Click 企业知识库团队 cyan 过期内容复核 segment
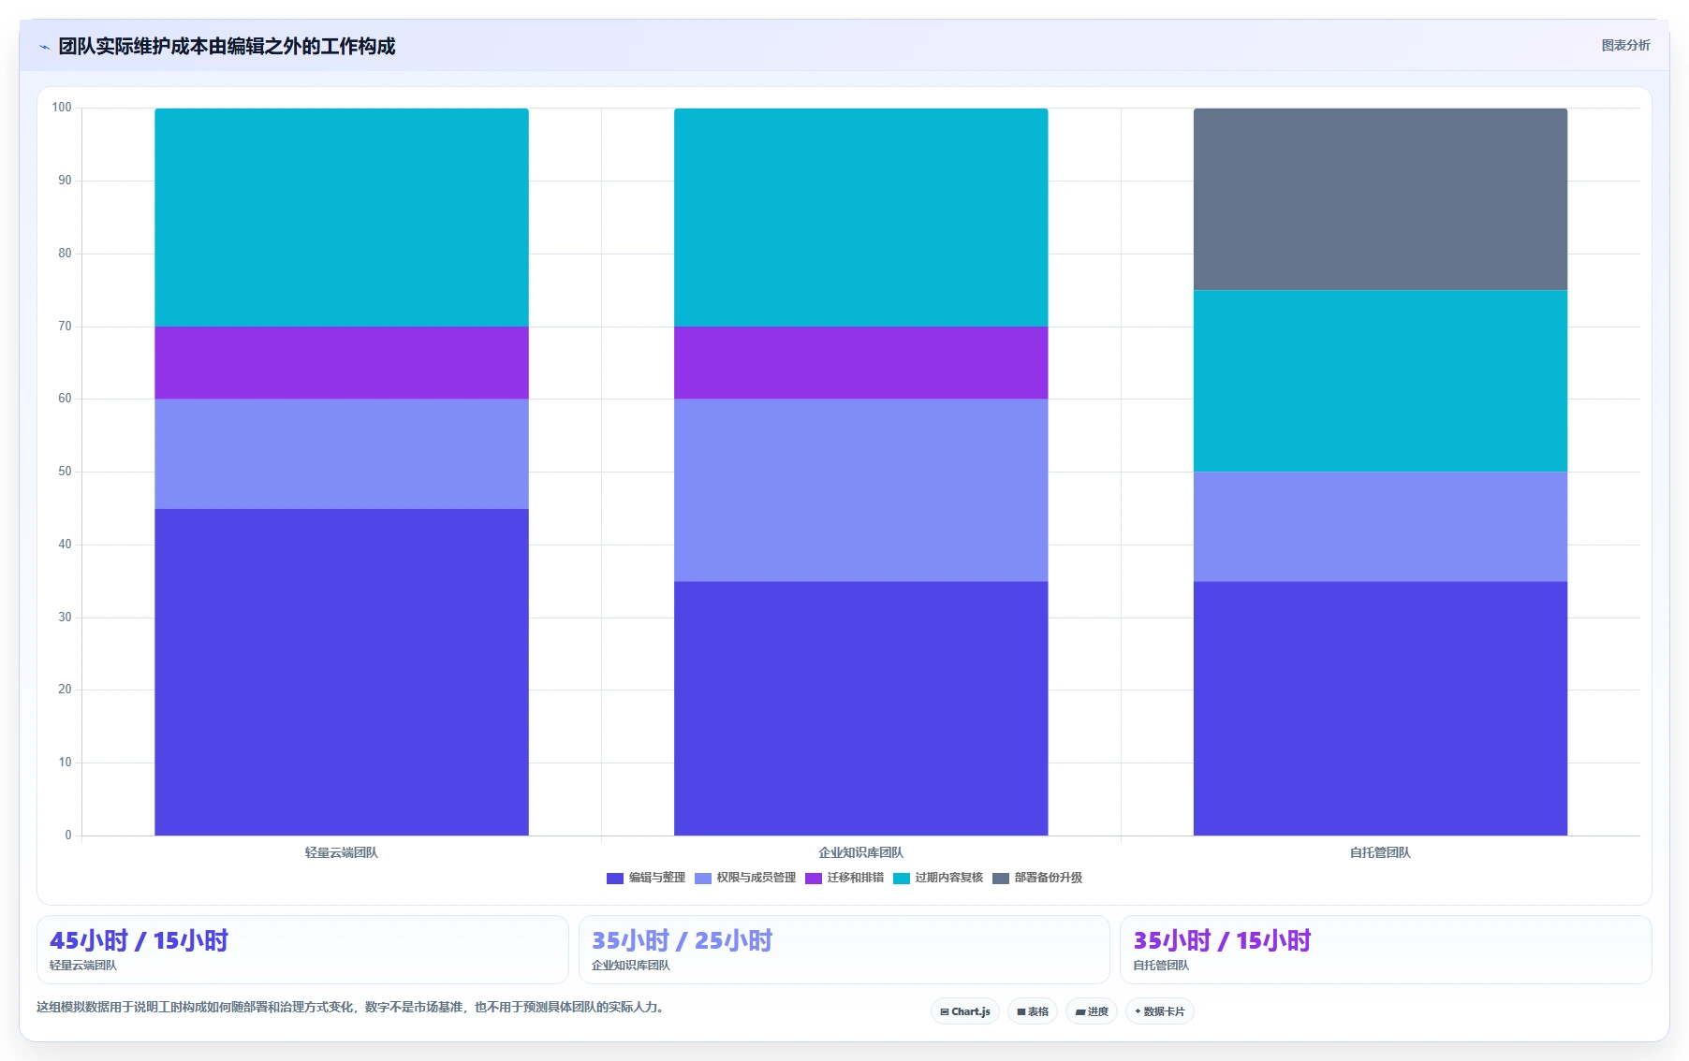 pos(861,217)
